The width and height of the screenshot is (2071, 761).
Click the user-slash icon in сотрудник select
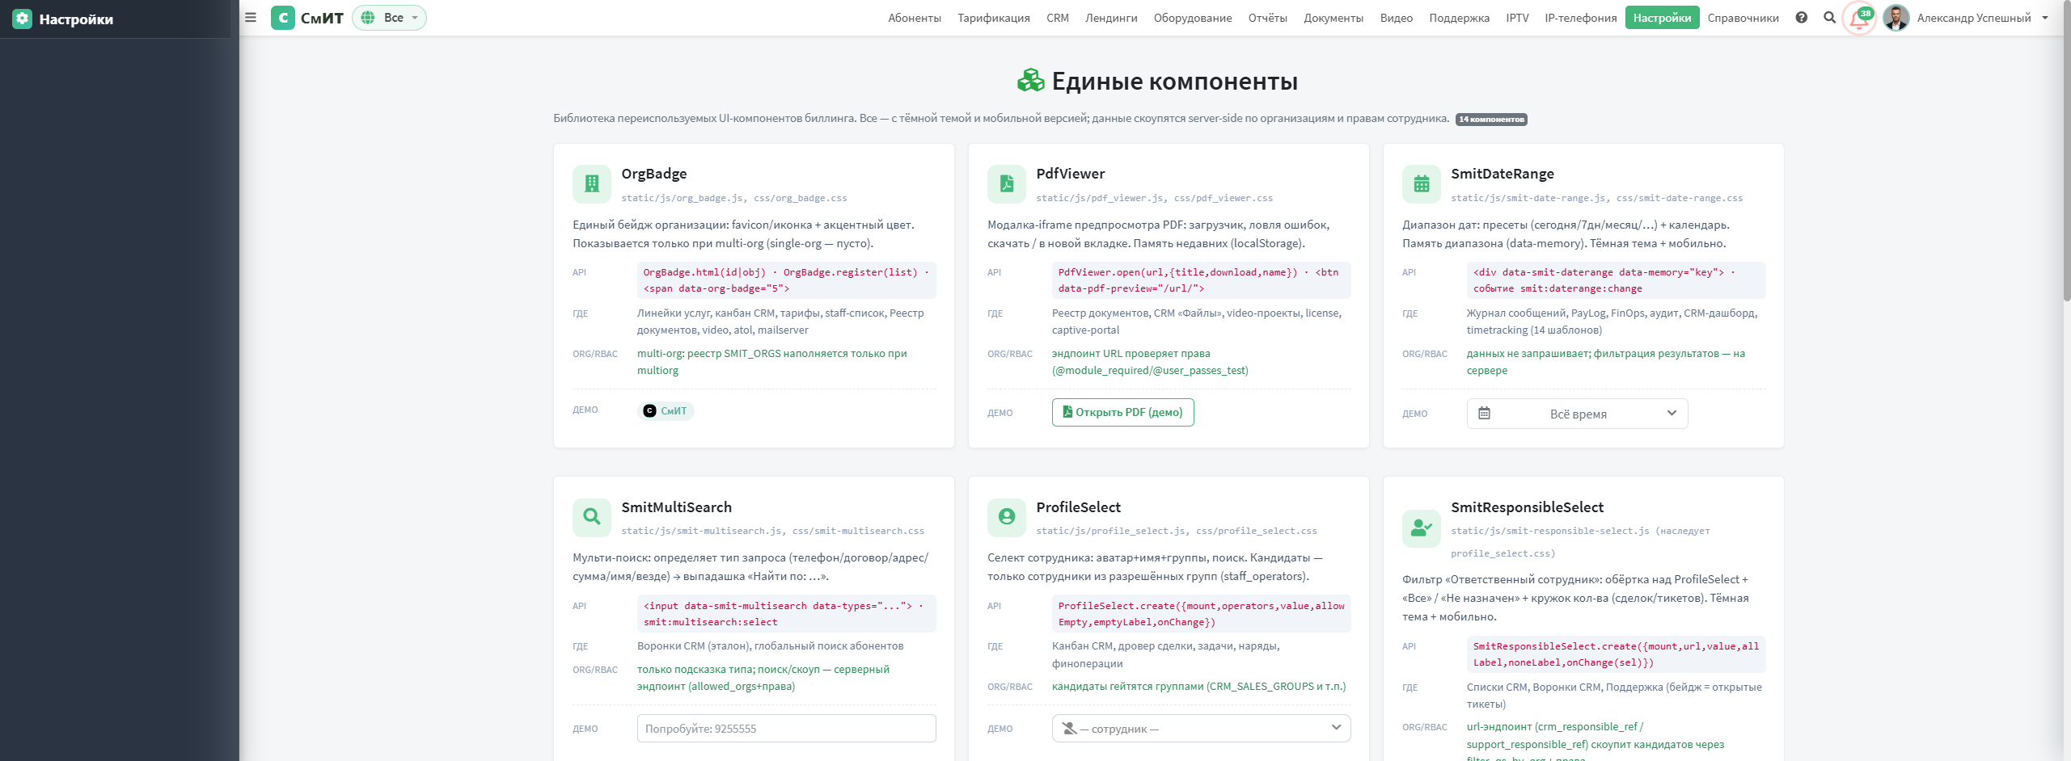pos(1069,728)
